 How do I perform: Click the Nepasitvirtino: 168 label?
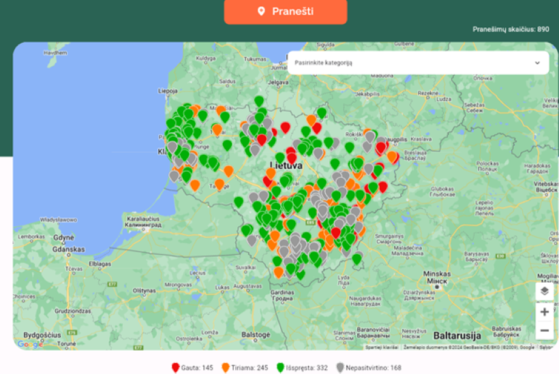point(374,368)
